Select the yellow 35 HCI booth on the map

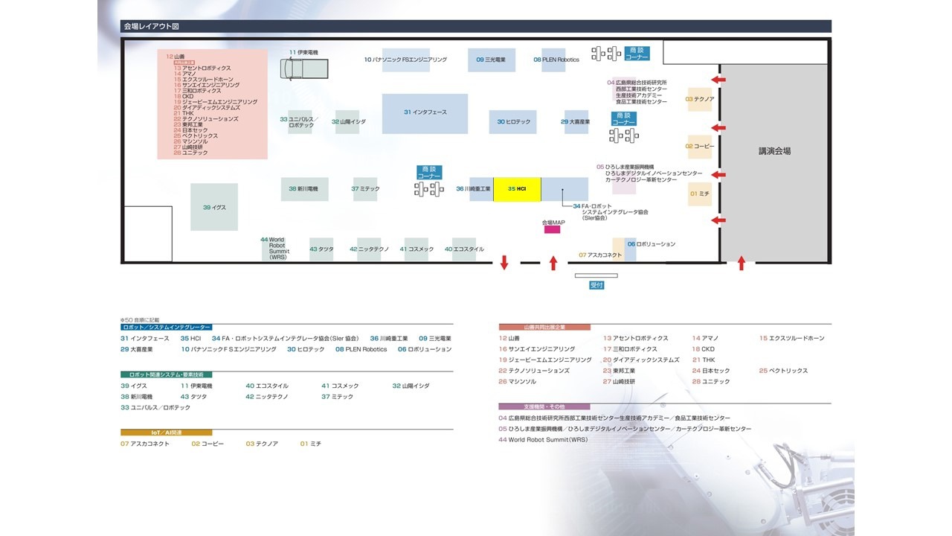(517, 189)
